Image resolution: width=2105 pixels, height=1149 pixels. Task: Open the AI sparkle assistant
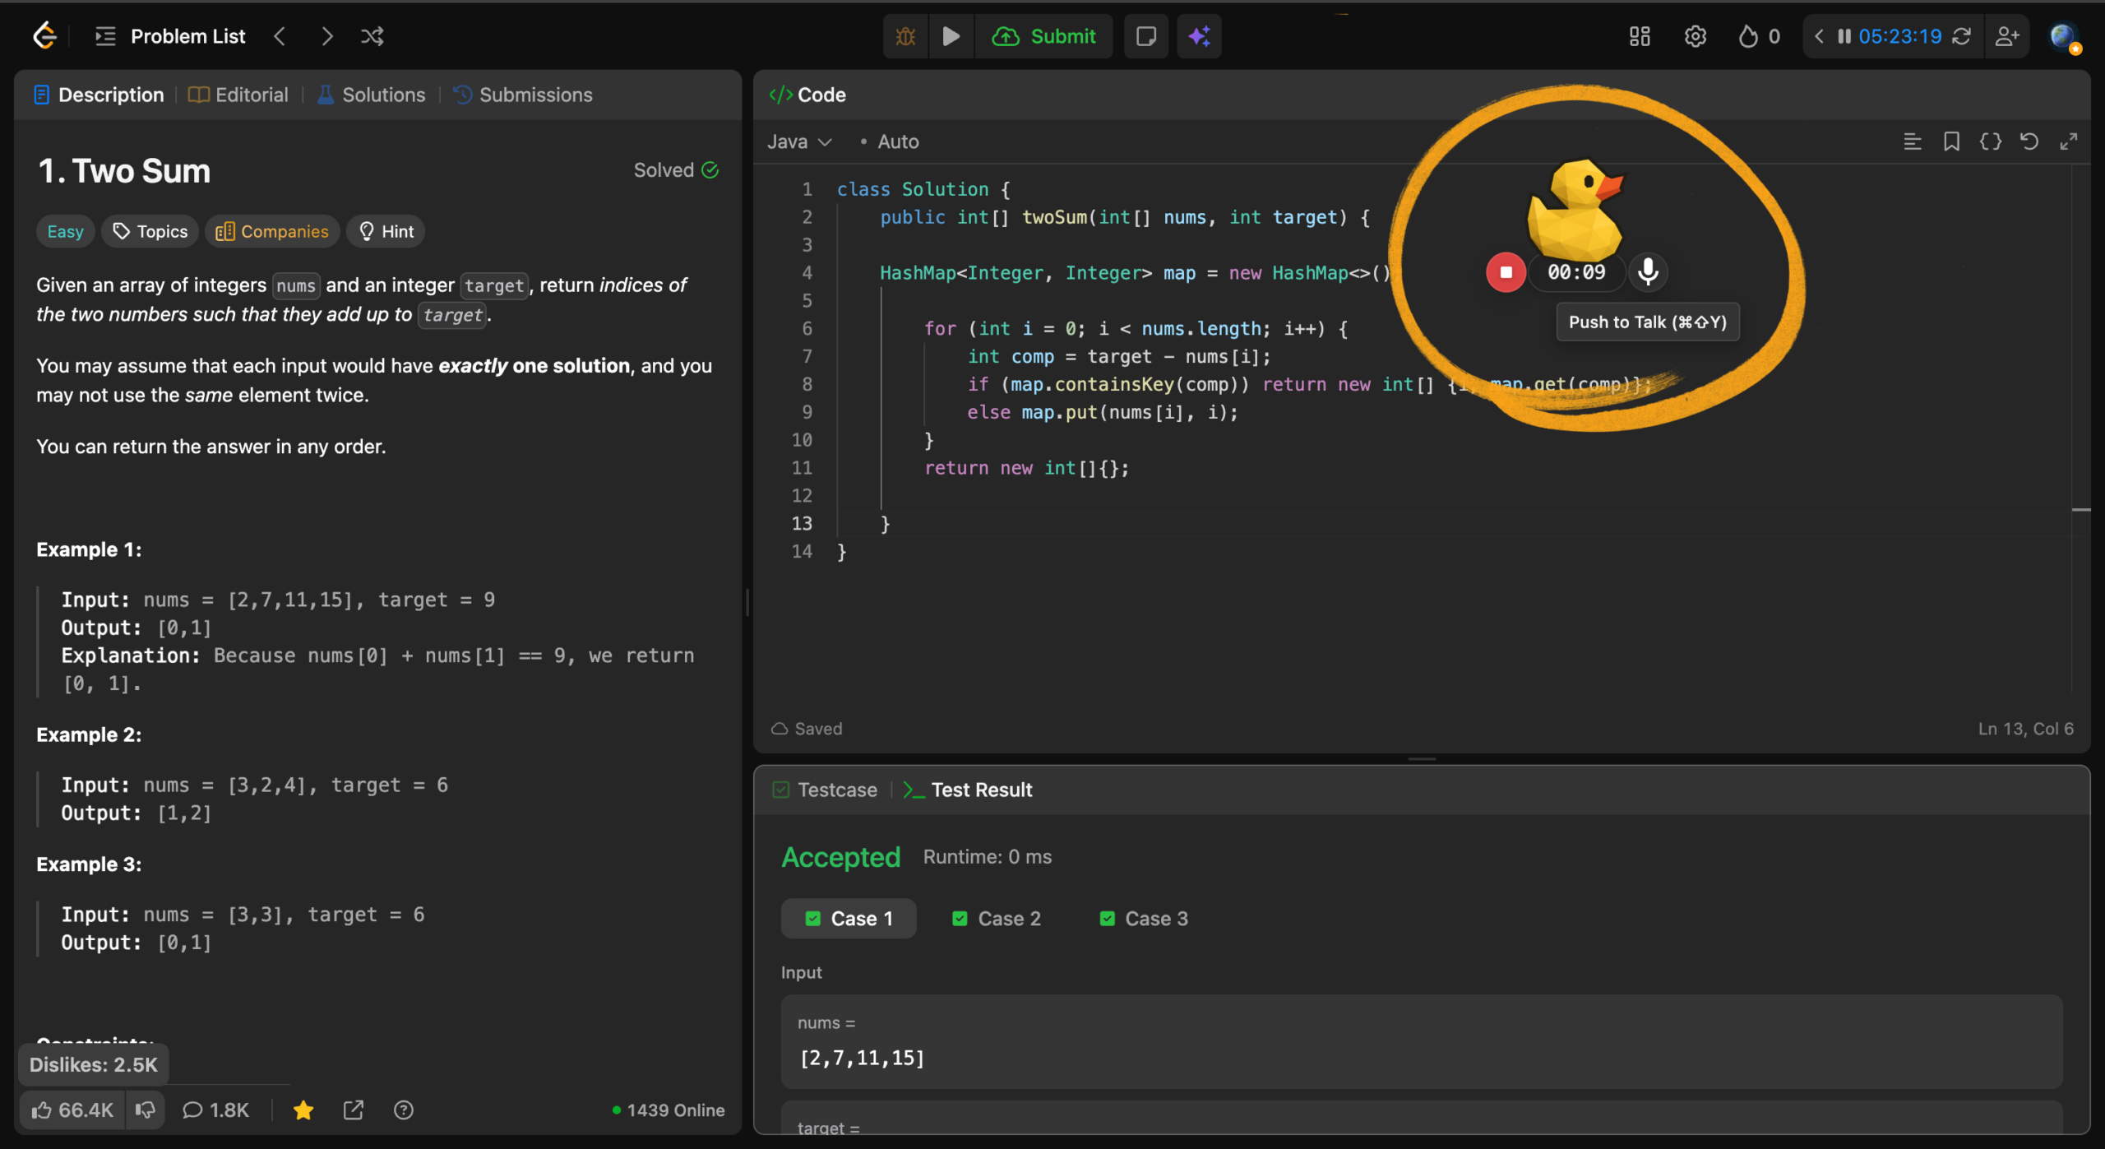[1199, 36]
